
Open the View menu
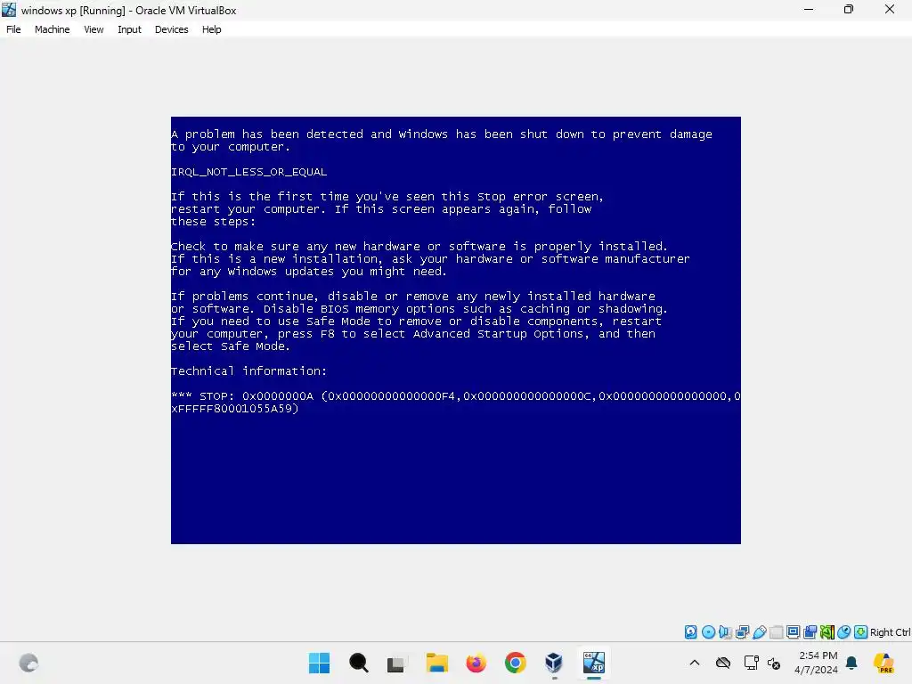click(94, 29)
